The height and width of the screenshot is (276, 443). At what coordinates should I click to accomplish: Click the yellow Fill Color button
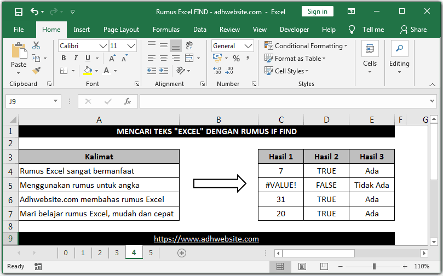(x=88, y=71)
